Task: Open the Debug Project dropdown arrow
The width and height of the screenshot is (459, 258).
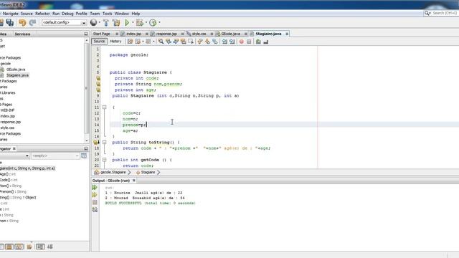Action: click(x=146, y=22)
